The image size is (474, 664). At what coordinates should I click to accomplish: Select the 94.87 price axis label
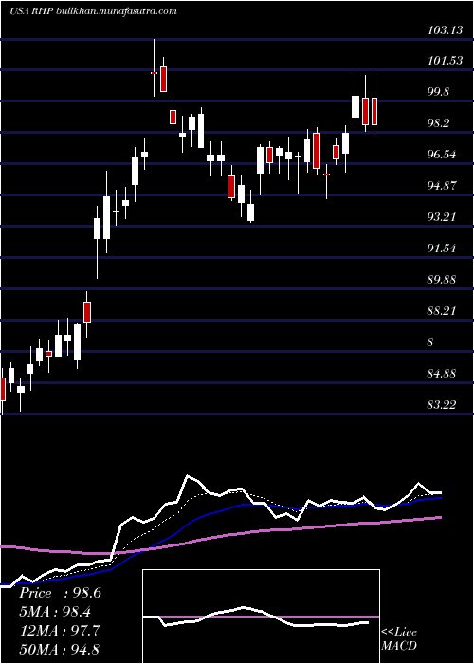(x=442, y=186)
